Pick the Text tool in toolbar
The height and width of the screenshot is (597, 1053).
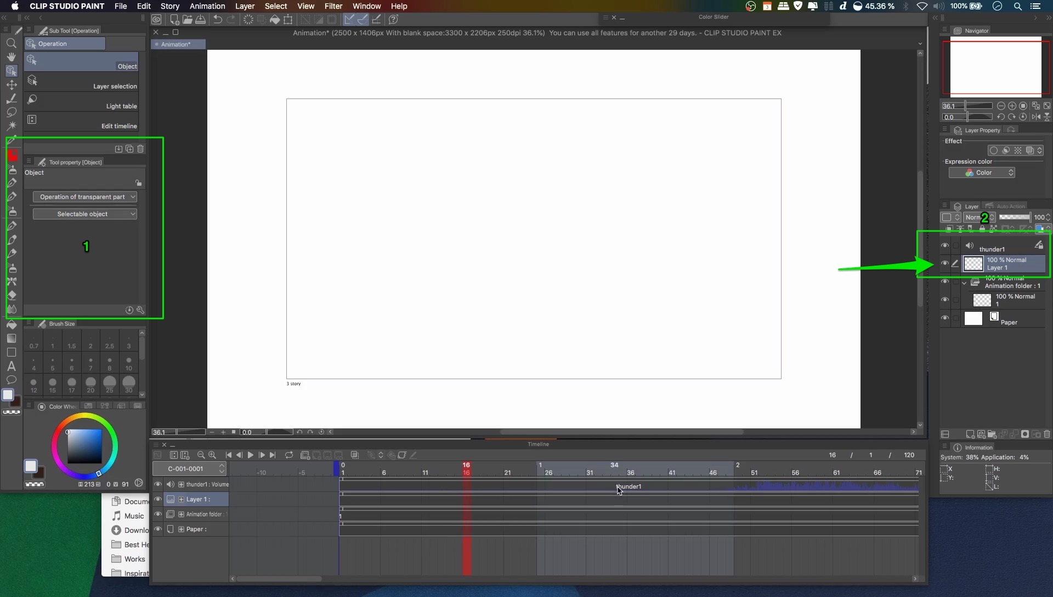tap(11, 366)
